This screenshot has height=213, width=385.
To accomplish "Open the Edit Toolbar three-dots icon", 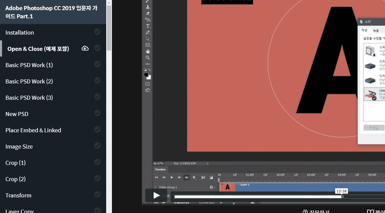I will [x=148, y=64].
